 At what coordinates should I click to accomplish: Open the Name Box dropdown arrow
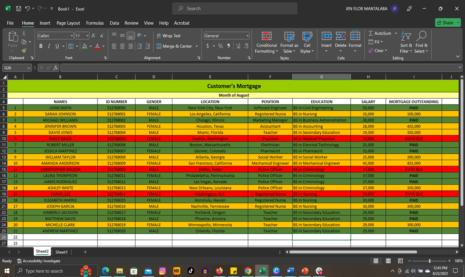pos(29,68)
